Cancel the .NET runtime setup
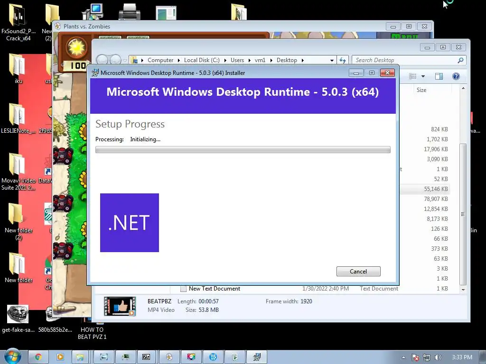 pos(358,272)
